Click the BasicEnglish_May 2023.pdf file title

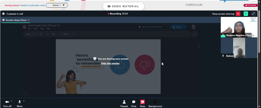click(43, 25)
